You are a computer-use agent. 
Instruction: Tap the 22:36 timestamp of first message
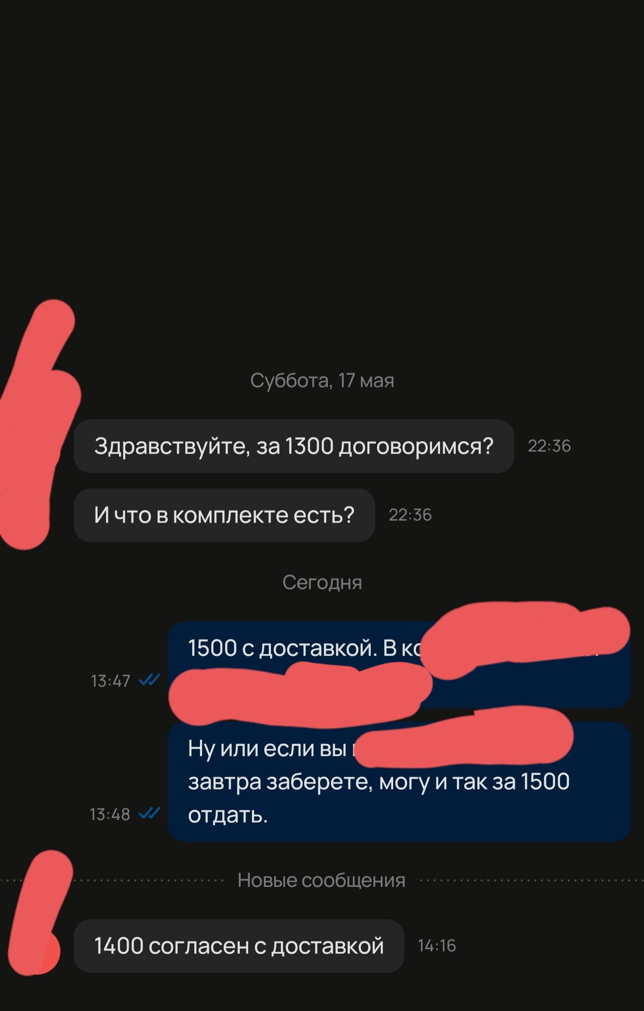549,446
